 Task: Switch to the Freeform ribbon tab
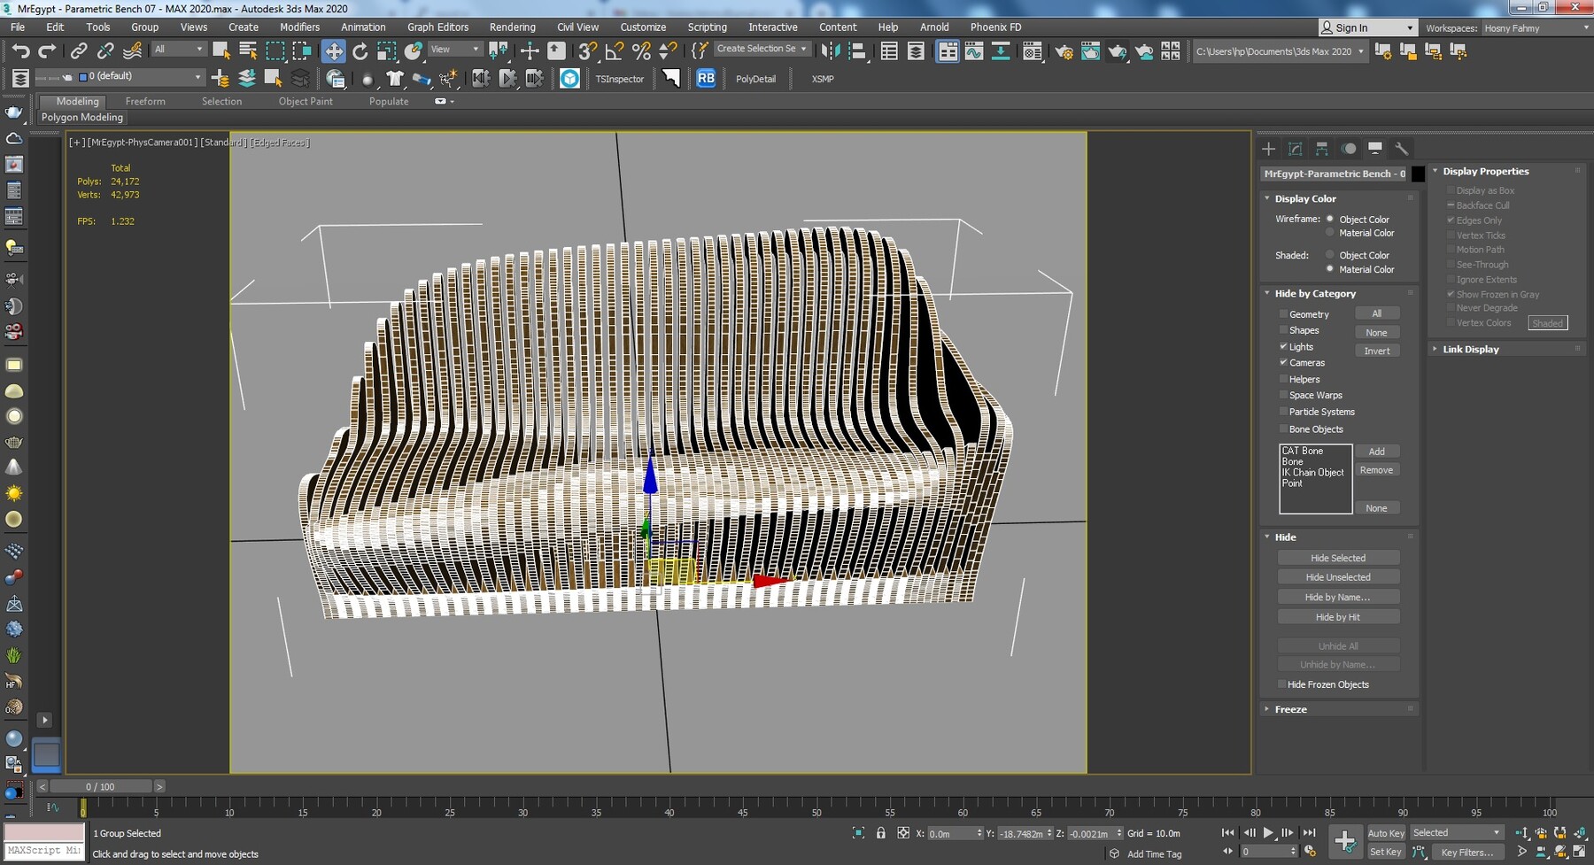tap(145, 101)
